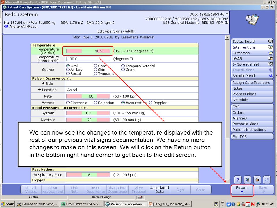
Task: Open Assign Care Providers
Action: pyautogui.click(x=252, y=83)
